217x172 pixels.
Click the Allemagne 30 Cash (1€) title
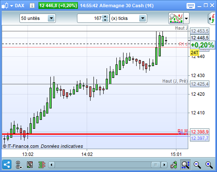[x=126, y=6]
